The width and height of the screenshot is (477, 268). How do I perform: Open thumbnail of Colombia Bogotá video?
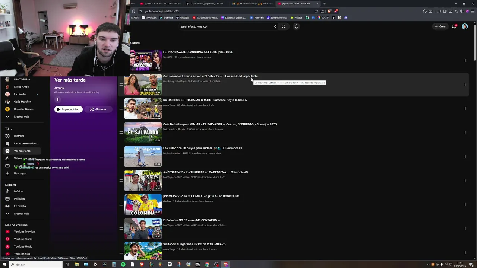[143, 205]
